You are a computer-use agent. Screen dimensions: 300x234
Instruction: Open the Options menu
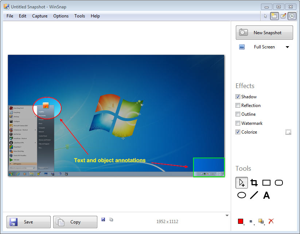61,16
